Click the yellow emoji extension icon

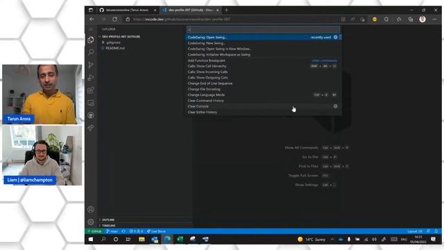click(375, 19)
